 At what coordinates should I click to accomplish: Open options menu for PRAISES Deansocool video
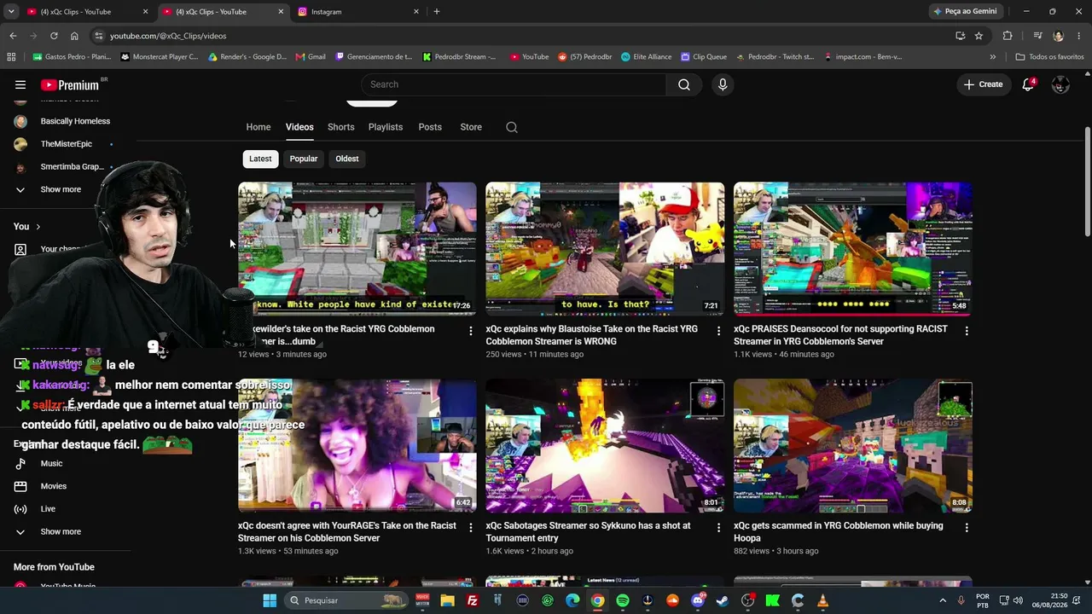(967, 331)
